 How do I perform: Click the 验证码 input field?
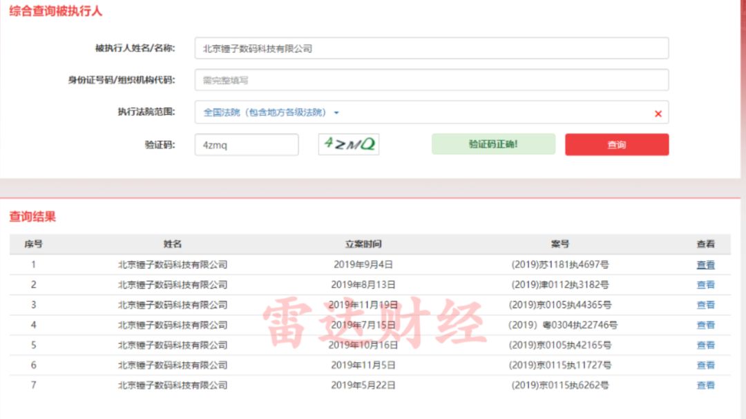247,144
